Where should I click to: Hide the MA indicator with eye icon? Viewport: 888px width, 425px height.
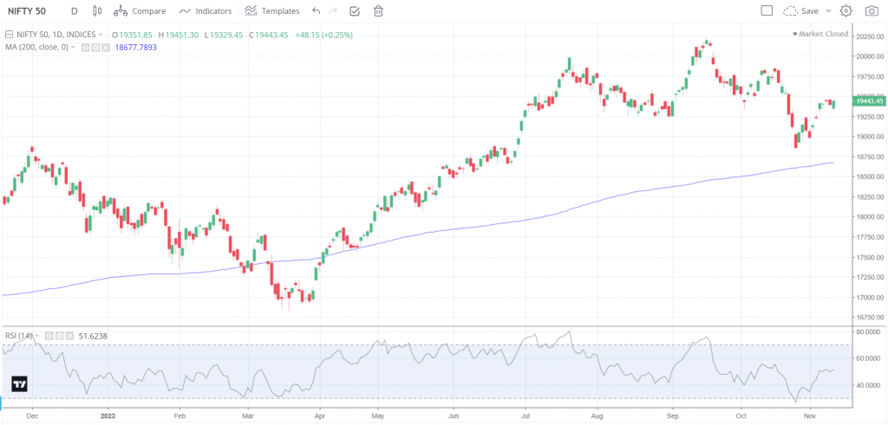(86, 48)
